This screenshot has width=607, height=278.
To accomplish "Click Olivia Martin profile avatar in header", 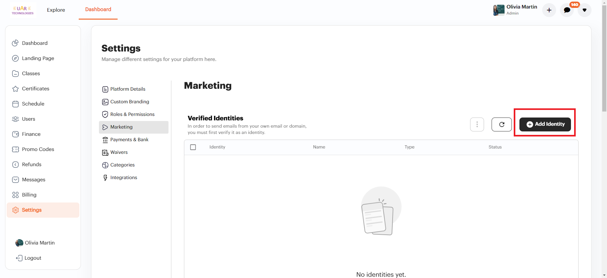I will pos(499,10).
